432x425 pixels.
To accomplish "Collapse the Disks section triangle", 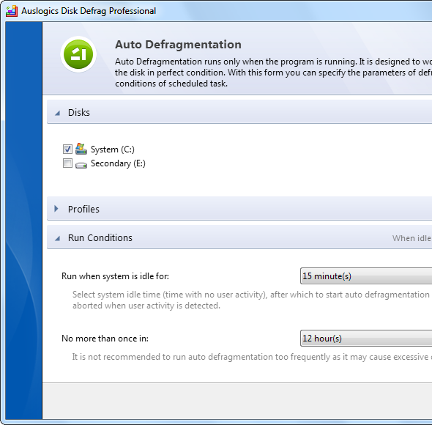I will pos(57,113).
